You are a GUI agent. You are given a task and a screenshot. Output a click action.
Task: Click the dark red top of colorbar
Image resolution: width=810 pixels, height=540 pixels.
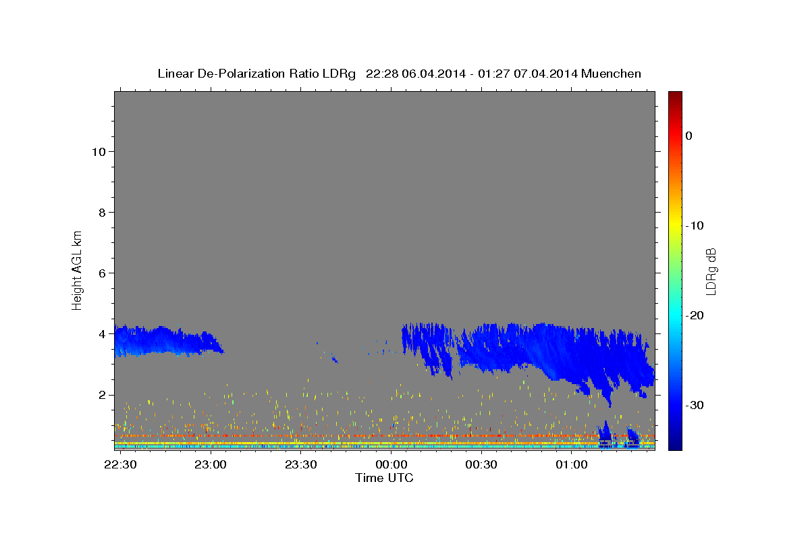click(675, 97)
